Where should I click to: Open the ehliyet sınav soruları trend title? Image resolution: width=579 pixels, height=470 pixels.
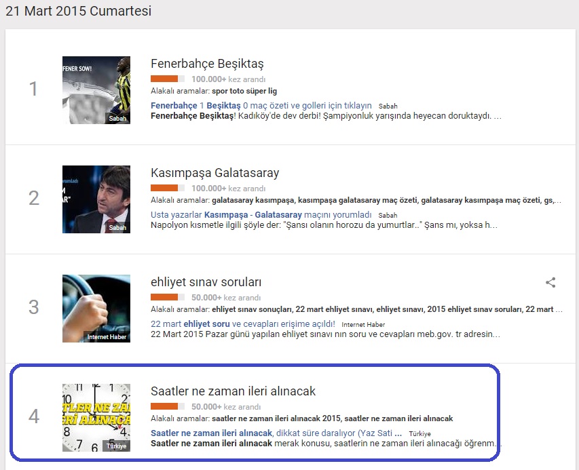(206, 282)
